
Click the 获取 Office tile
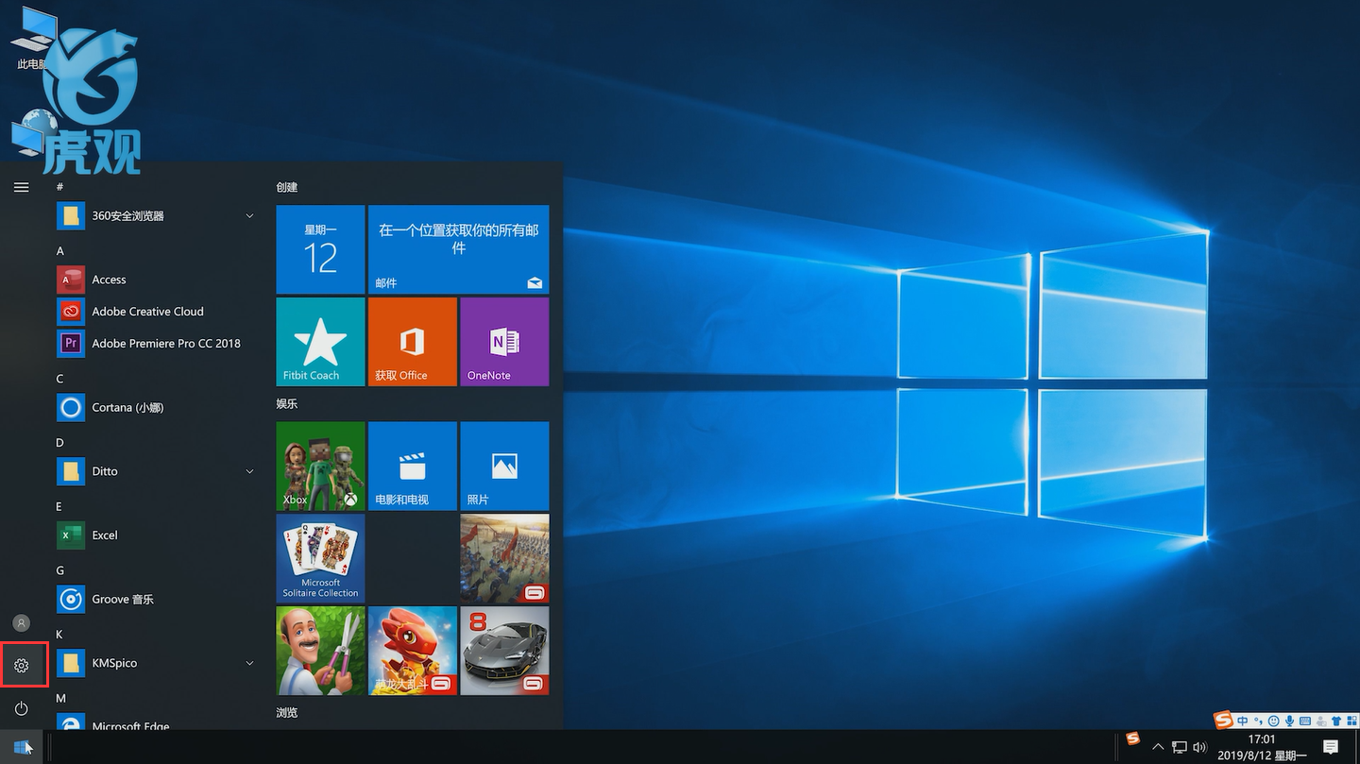click(412, 342)
